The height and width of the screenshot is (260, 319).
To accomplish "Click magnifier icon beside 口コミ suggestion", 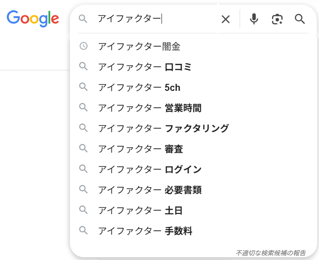I will [84, 67].
